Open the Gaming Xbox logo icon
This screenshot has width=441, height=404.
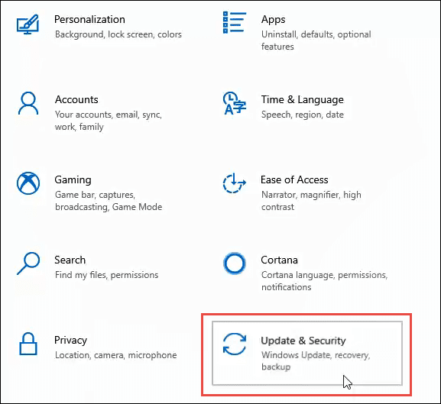click(28, 183)
